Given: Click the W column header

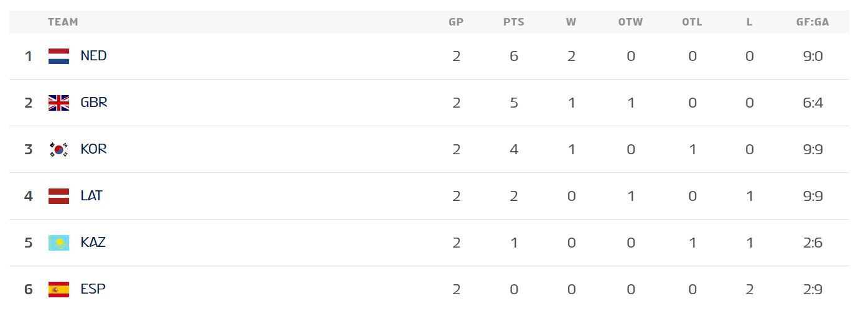Looking at the screenshot, I should (571, 22).
